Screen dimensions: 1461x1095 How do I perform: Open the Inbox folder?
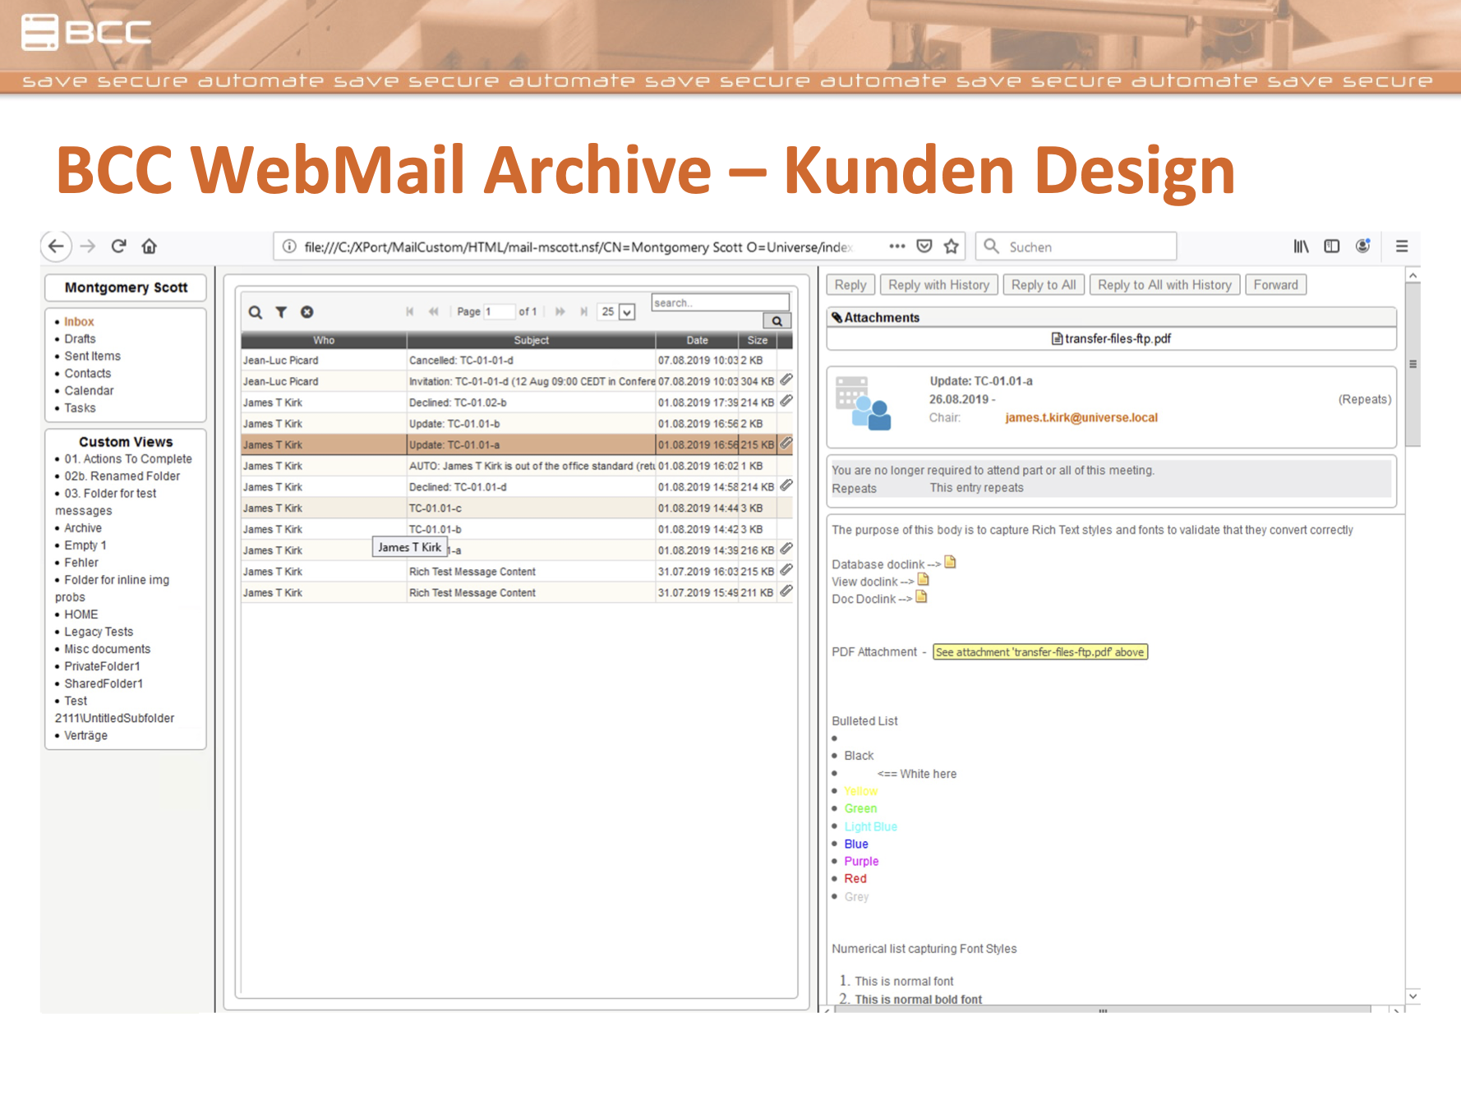[79, 321]
